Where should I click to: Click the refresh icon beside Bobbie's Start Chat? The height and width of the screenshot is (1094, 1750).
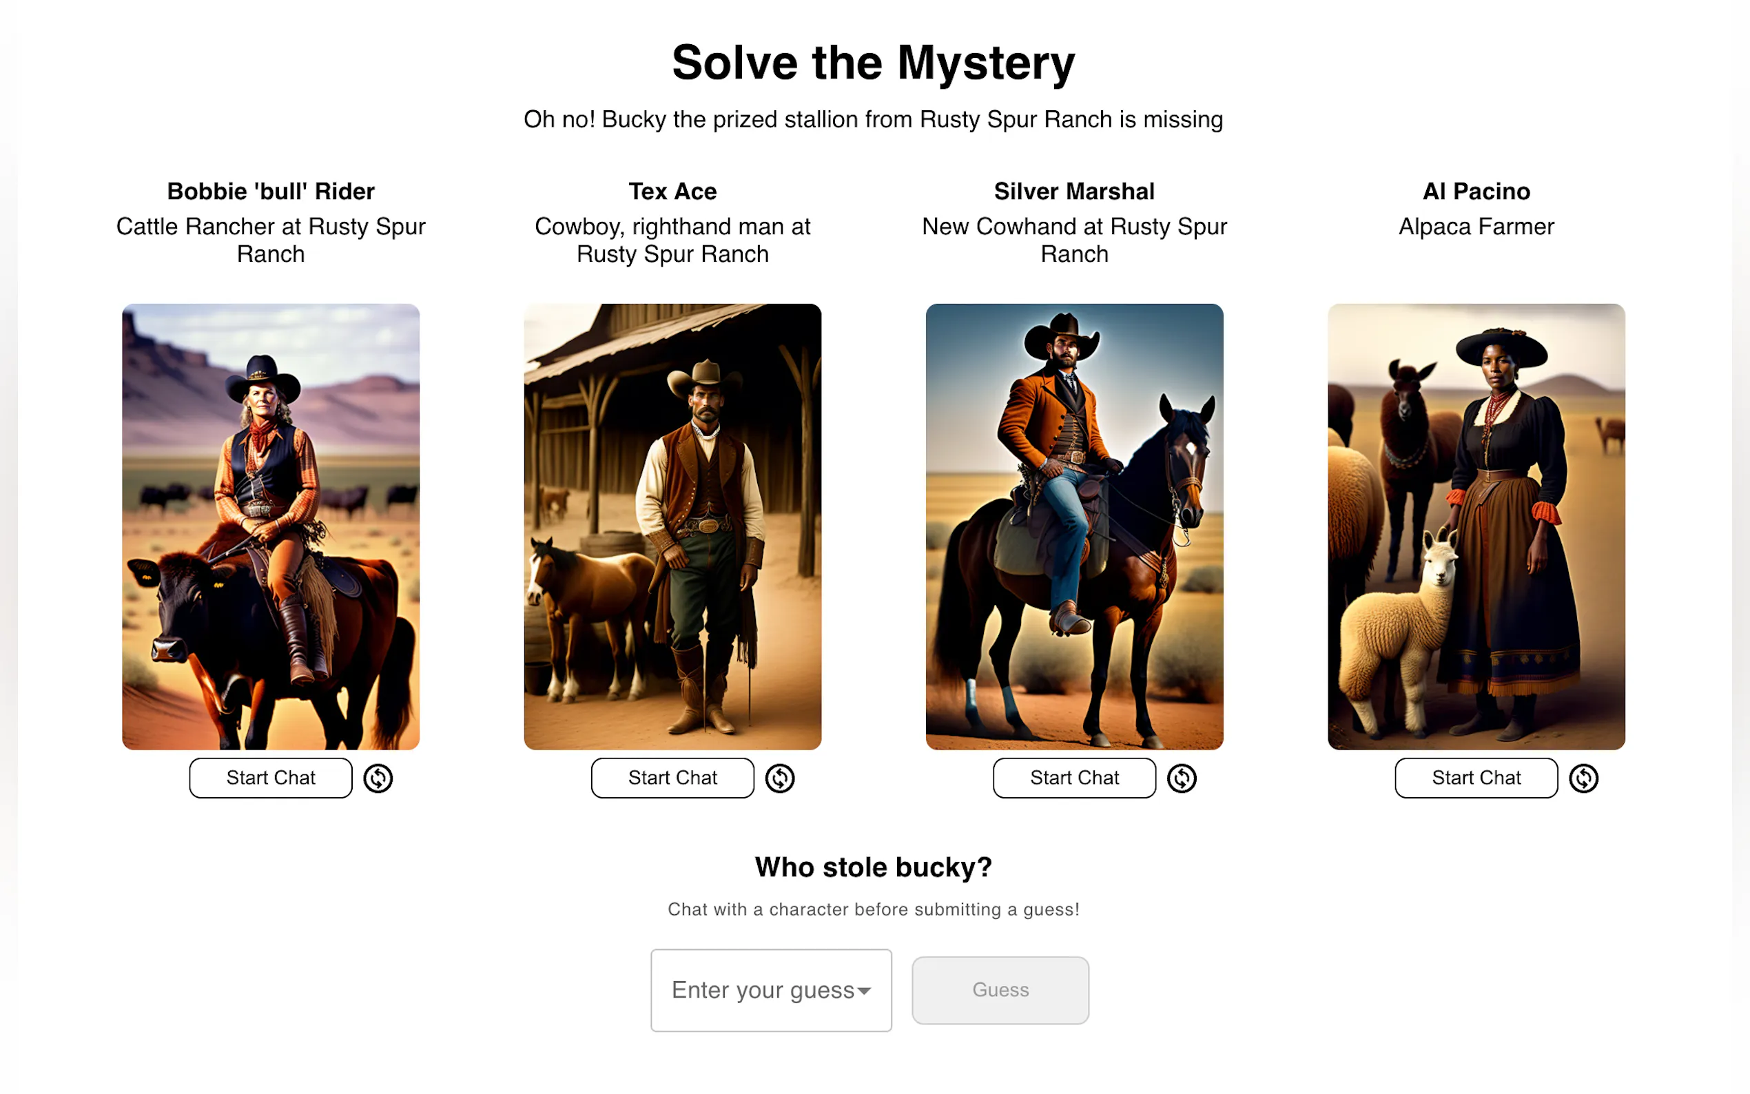point(378,778)
